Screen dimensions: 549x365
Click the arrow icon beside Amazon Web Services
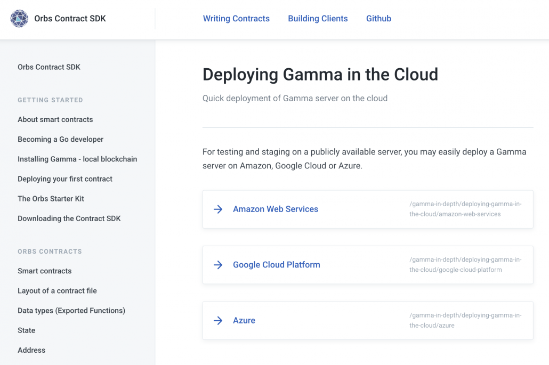[218, 209]
